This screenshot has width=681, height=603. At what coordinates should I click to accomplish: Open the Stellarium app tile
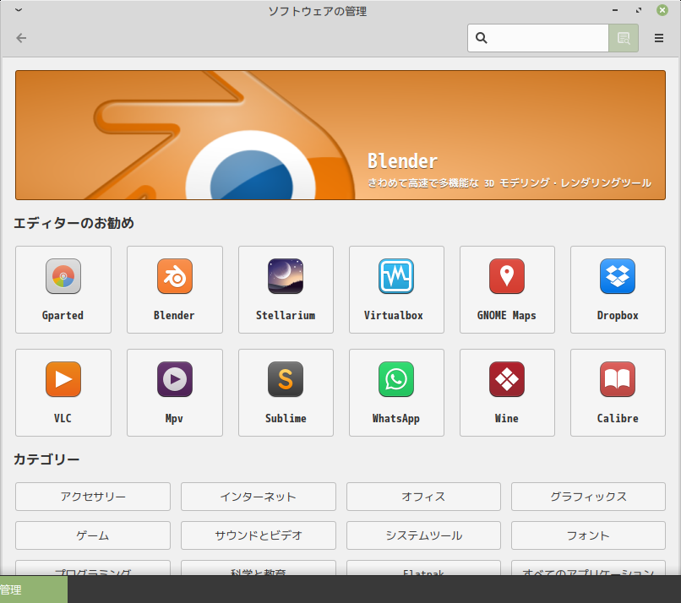[286, 290]
